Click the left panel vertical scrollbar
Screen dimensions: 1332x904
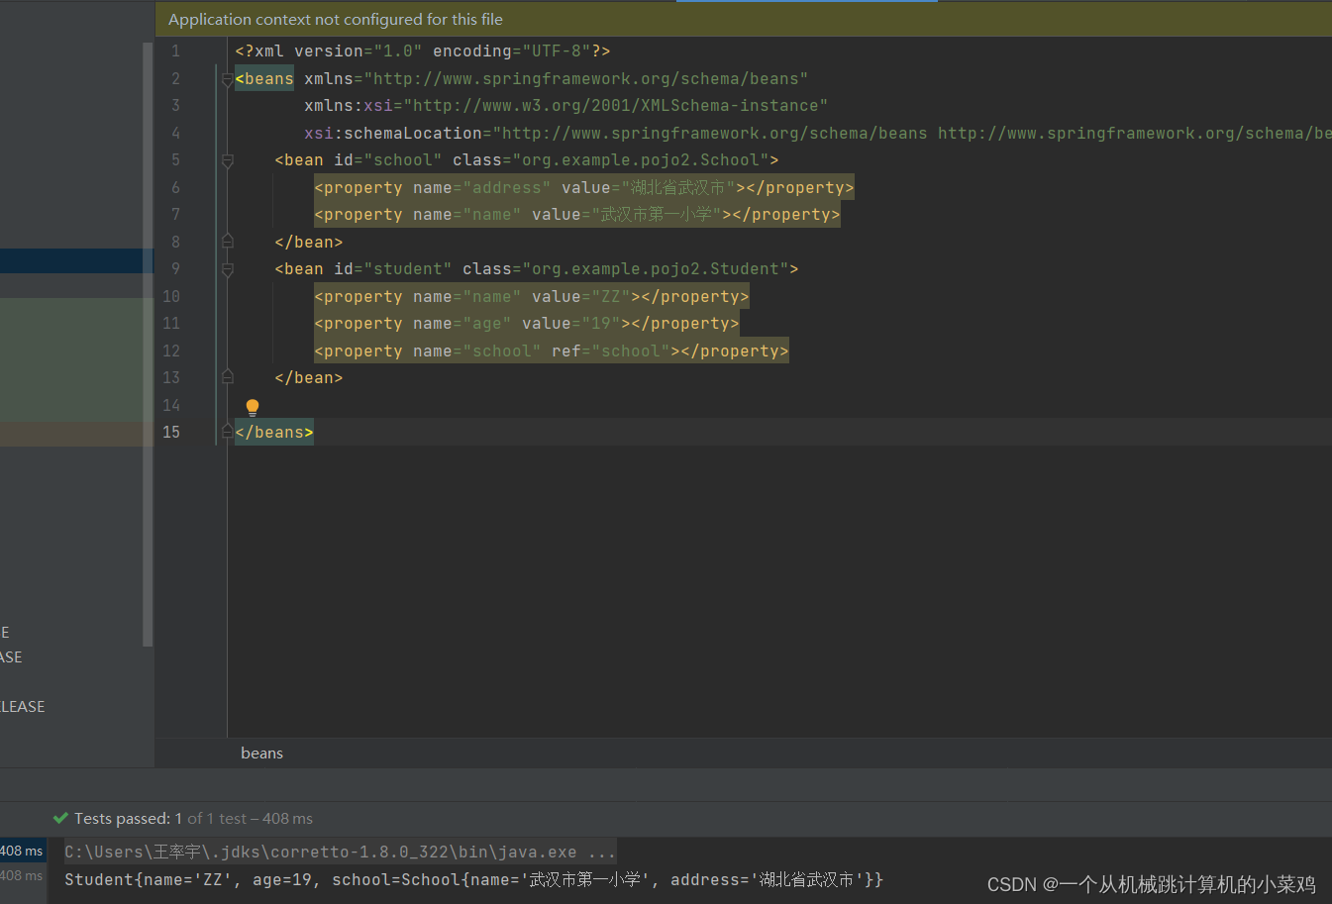pos(147,347)
